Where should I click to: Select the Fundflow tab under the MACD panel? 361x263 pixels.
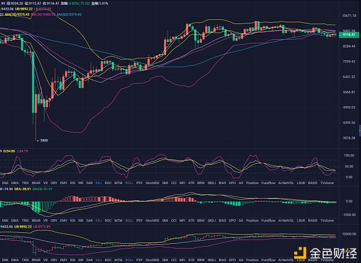point(268,220)
